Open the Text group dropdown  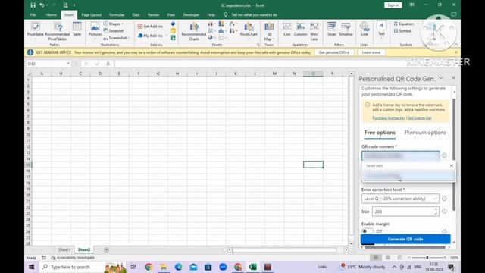coord(381,30)
